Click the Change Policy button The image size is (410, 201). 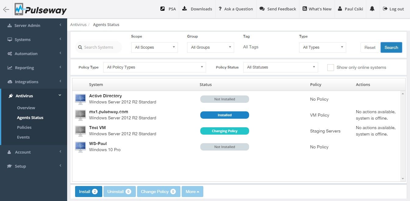coord(159,192)
